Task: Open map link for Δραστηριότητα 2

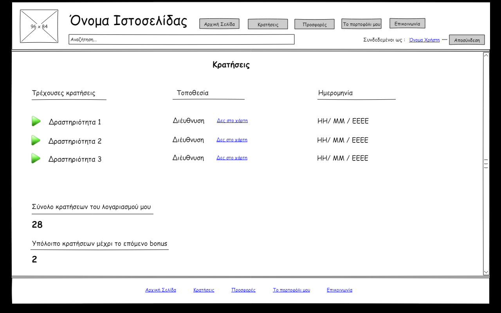Action: [x=232, y=140]
